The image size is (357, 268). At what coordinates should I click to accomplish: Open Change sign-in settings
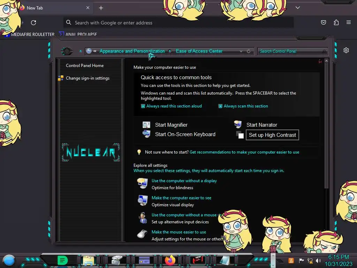(x=88, y=78)
